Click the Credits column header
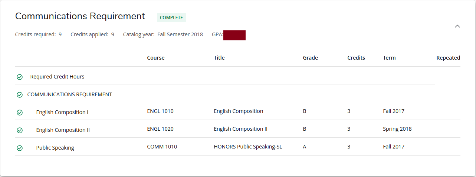 (356, 58)
